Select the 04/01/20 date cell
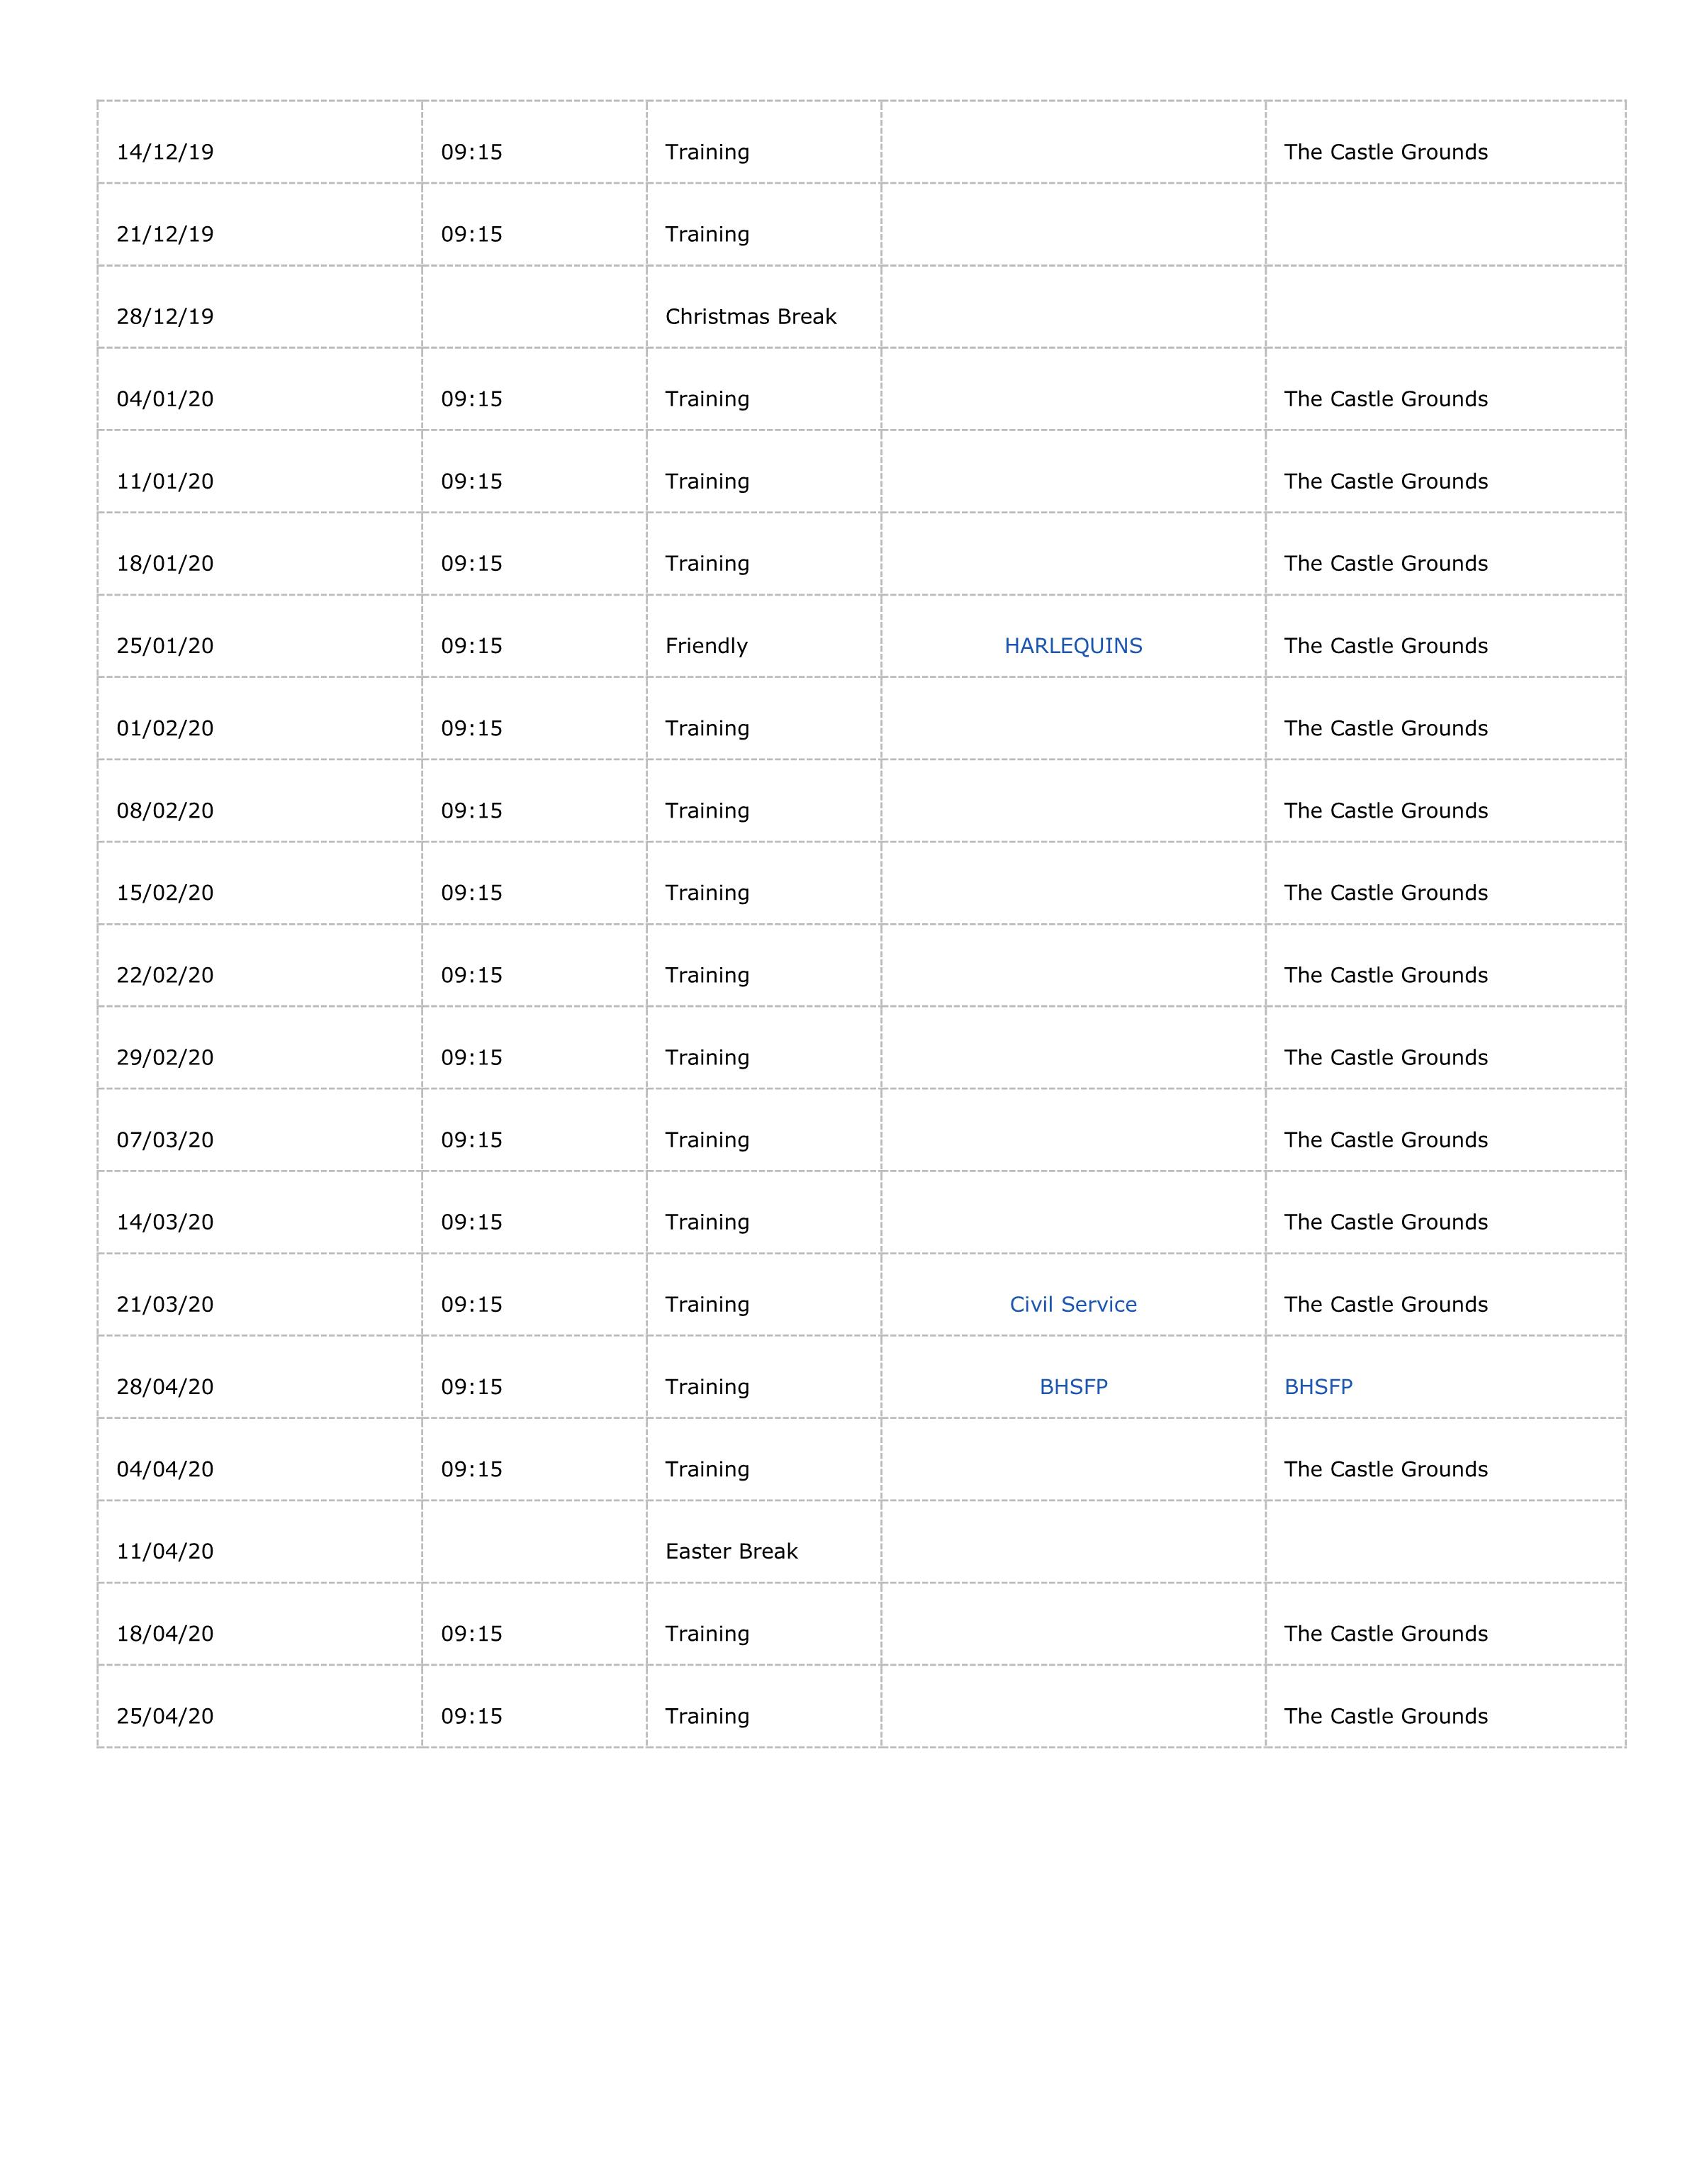Viewport: 1687px width, 2184px height. pyautogui.click(x=165, y=399)
